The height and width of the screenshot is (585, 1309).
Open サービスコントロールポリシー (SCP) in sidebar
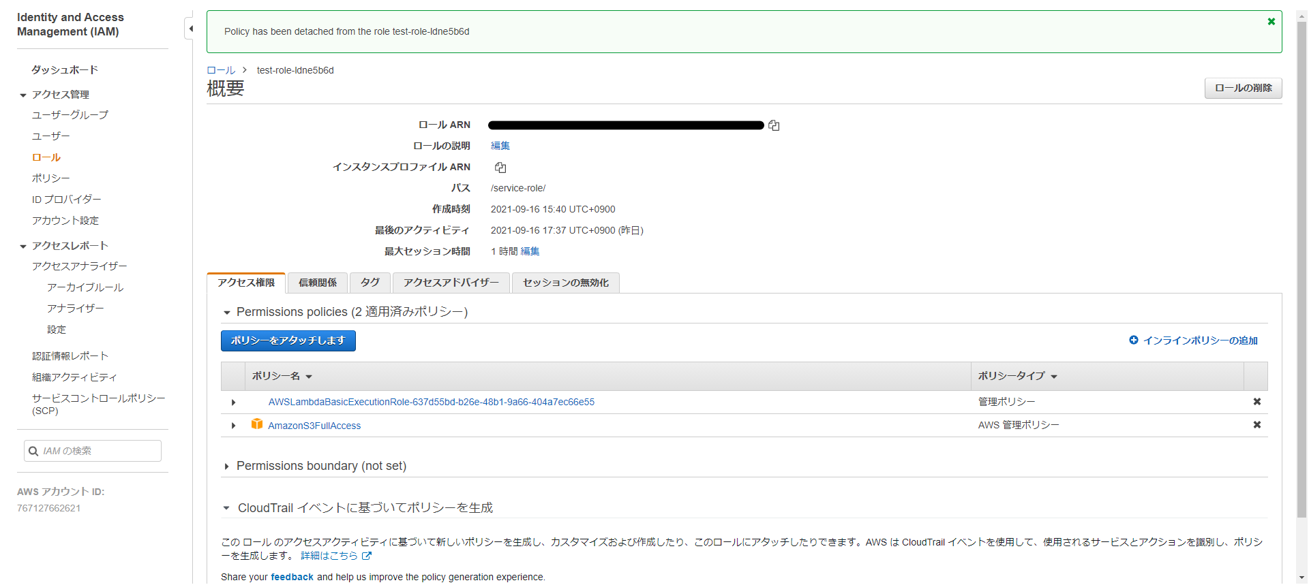(x=99, y=405)
